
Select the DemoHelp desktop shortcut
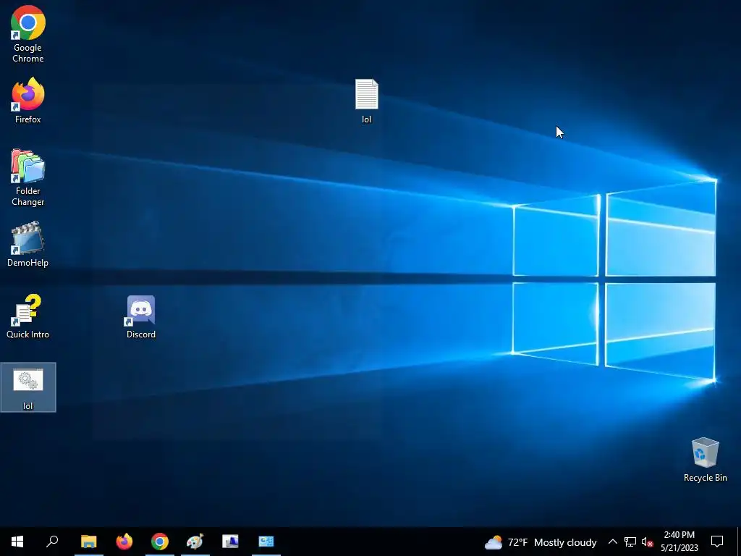click(x=28, y=245)
